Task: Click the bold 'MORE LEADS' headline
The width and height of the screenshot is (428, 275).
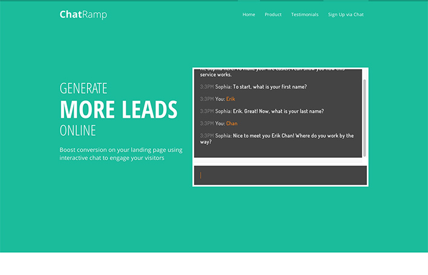Action: (x=118, y=110)
